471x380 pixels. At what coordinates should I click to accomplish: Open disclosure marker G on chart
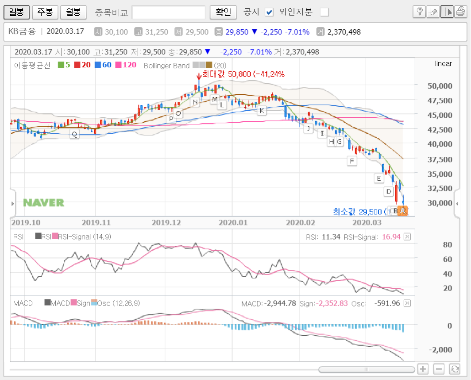340,142
